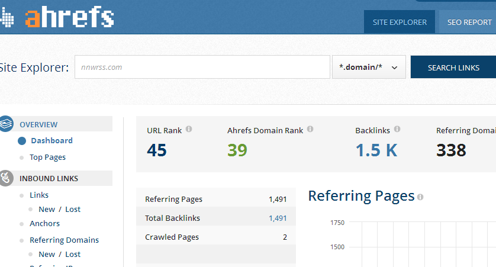Click the Total Backlinks row label
Image resolution: width=496 pixels, height=267 pixels.
point(172,218)
